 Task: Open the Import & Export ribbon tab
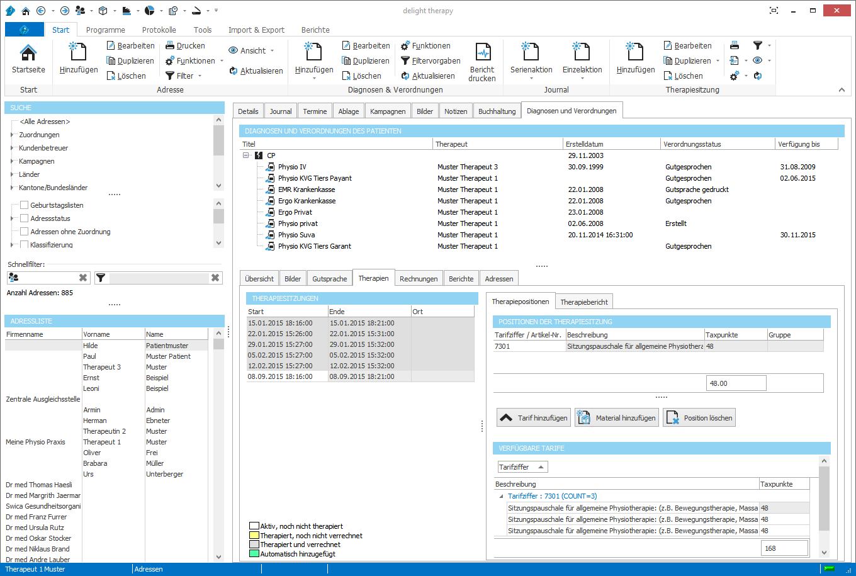tap(256, 30)
